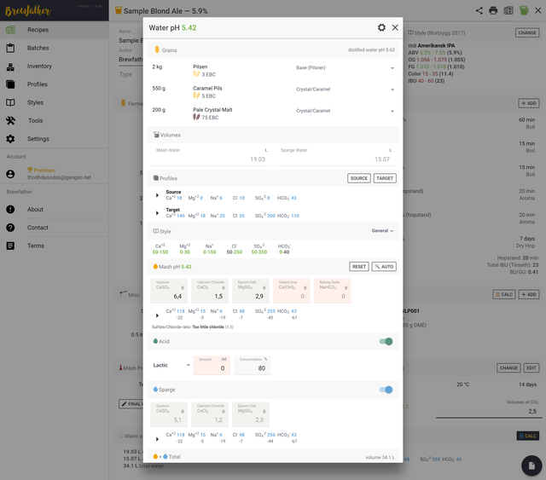Click the share recipe icon
The width and height of the screenshot is (546, 480).
coord(479,10)
